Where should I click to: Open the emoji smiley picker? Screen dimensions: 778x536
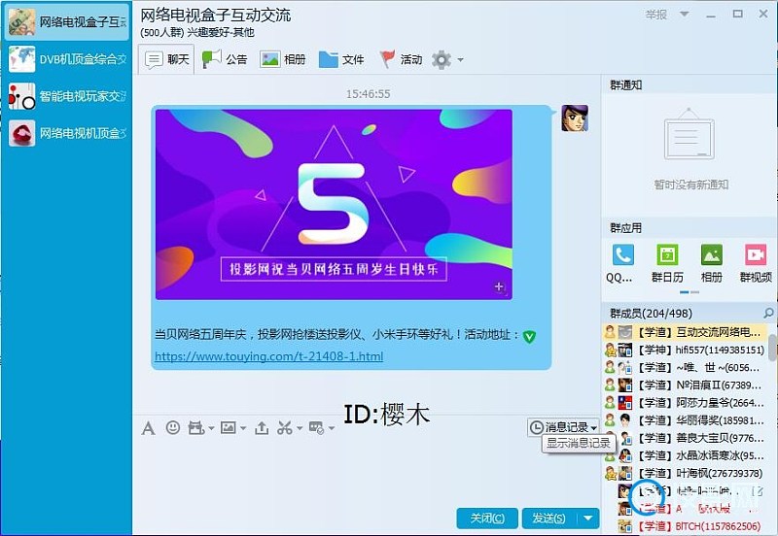point(173,427)
